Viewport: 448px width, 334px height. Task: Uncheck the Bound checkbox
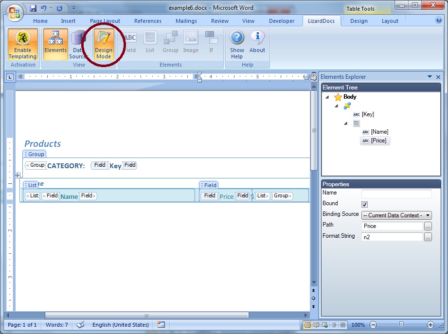[364, 204]
